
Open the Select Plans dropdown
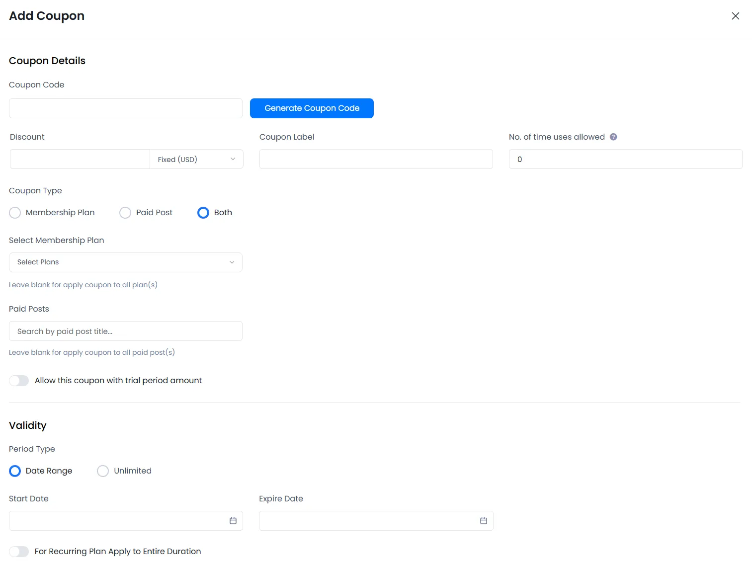coord(125,262)
